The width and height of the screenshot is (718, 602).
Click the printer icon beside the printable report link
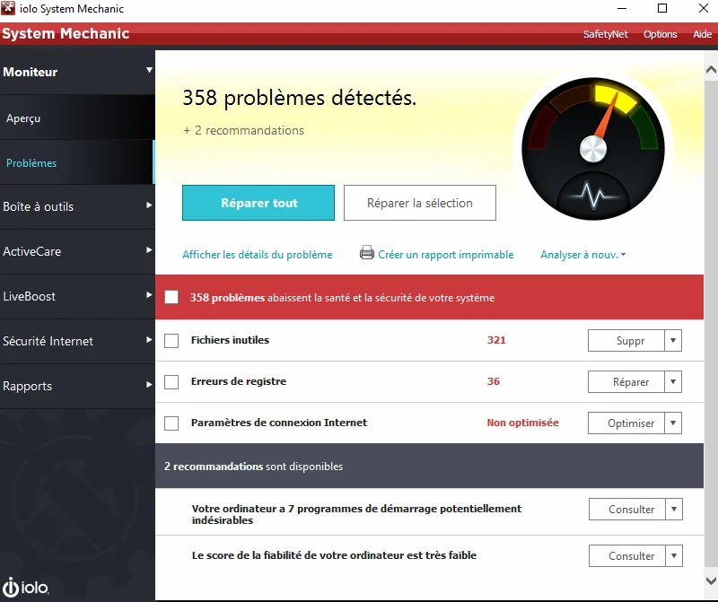click(x=367, y=252)
